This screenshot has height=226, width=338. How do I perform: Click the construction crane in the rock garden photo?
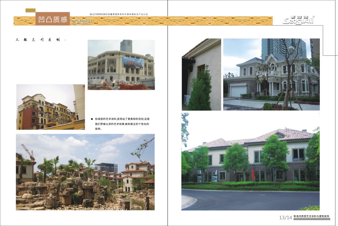(28, 152)
